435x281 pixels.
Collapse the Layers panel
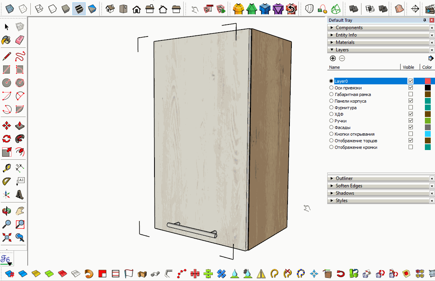(x=342, y=50)
